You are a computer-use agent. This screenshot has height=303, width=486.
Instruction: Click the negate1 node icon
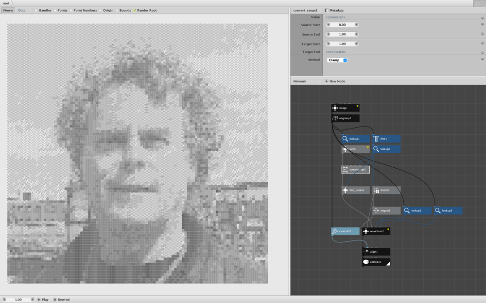[x=376, y=210]
